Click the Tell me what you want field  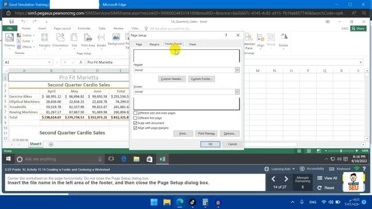click(170, 28)
